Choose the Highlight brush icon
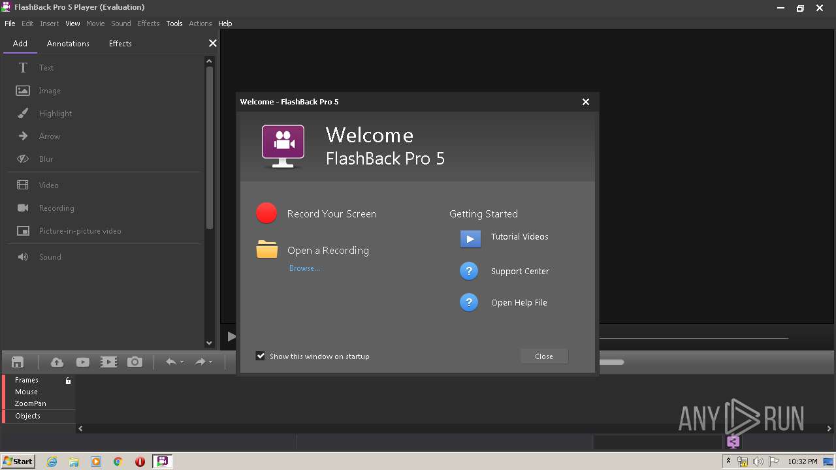Image resolution: width=836 pixels, height=470 pixels. pos(23,114)
